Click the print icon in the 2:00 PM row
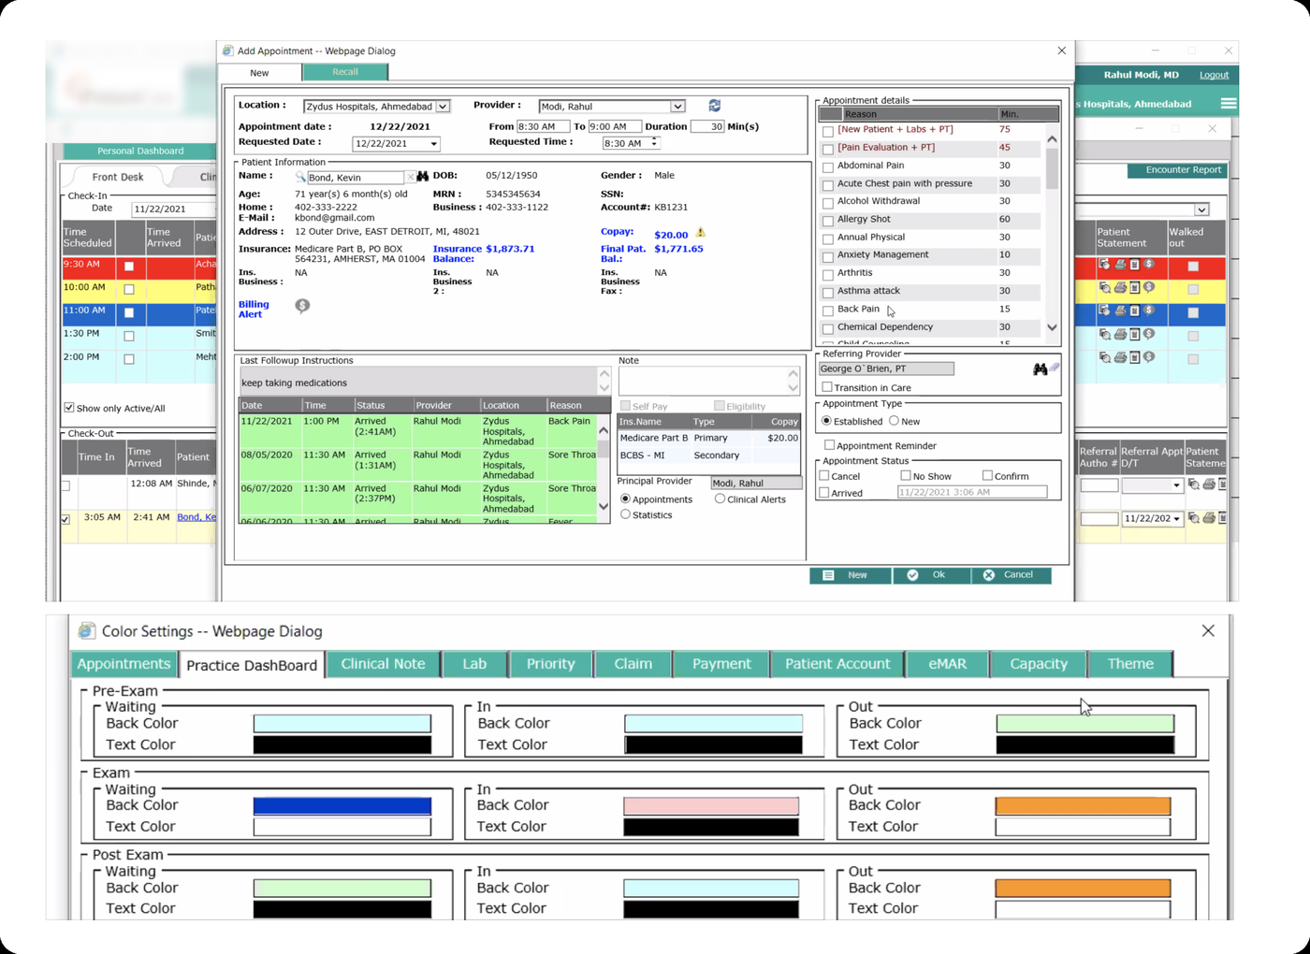This screenshot has width=1310, height=954. [1120, 357]
